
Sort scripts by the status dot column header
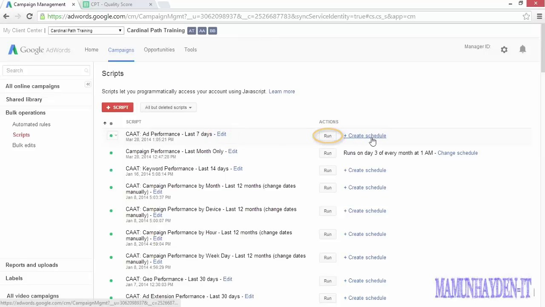tap(111, 124)
